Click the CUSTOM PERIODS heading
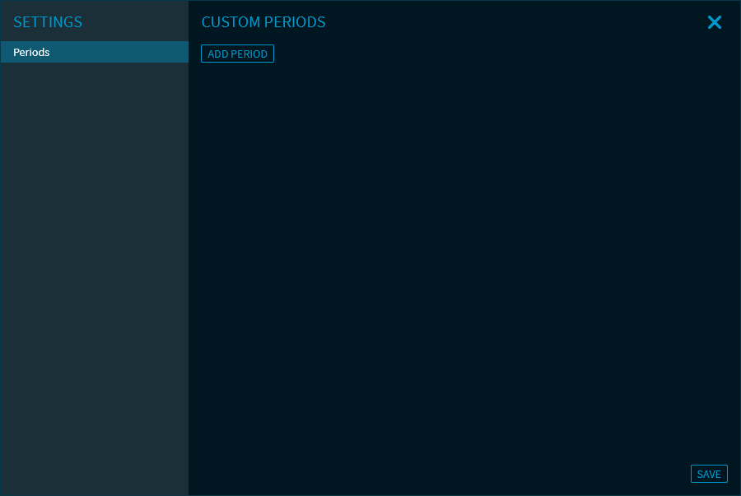The image size is (741, 496). (263, 22)
